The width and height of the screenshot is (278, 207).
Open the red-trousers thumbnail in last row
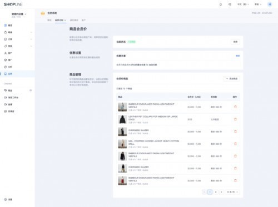(122, 181)
